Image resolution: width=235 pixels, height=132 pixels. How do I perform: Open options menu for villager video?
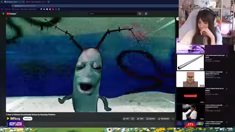tap(227, 73)
